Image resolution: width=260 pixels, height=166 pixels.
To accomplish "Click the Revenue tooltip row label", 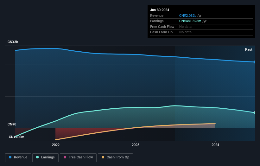I will click(x=157, y=16).
